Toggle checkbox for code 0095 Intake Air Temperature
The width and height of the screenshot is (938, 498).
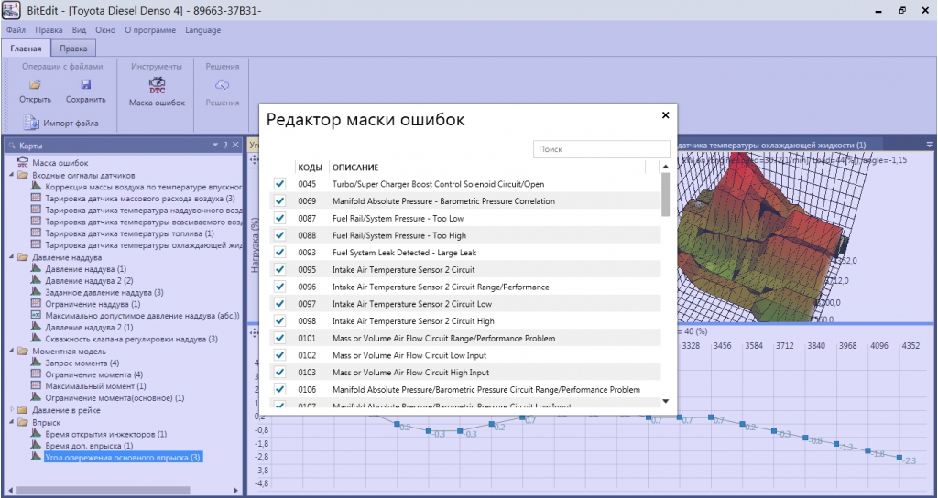pyautogui.click(x=279, y=270)
